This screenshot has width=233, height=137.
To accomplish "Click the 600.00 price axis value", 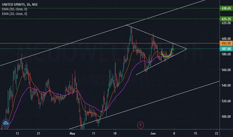I will tap(226, 39).
